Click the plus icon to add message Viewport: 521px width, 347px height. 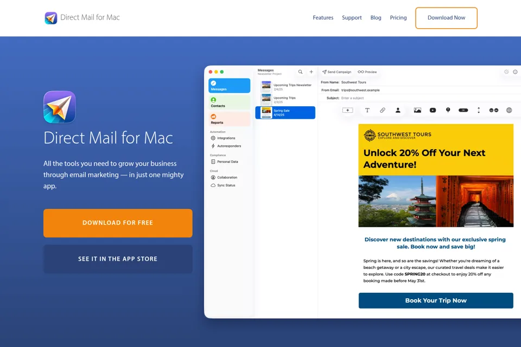pos(312,72)
